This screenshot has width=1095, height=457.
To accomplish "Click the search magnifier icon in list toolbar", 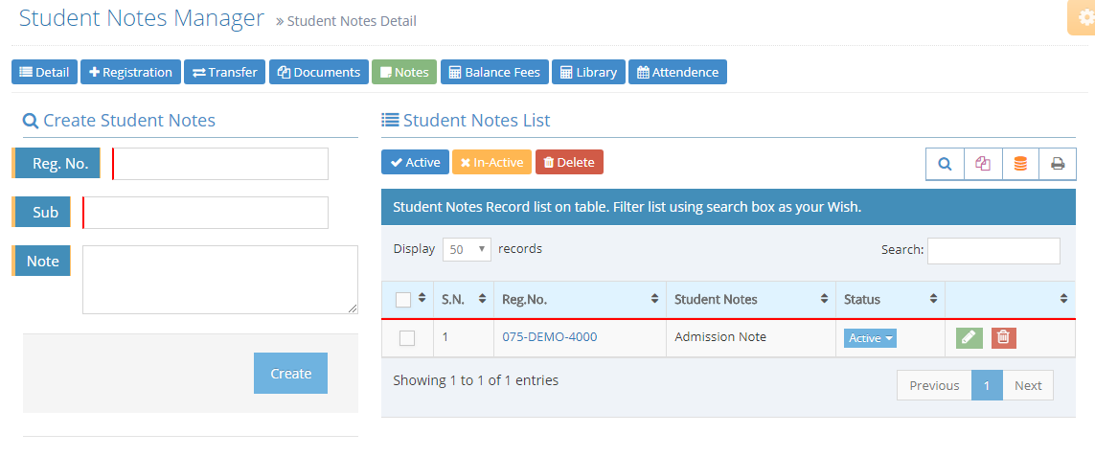I will 945,164.
